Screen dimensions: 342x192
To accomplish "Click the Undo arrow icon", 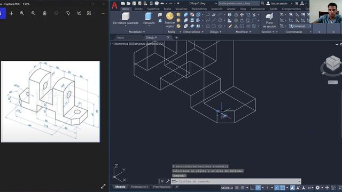I will [x=162, y=3].
